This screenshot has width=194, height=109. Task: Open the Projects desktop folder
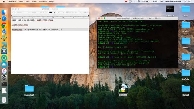pos(186,25)
